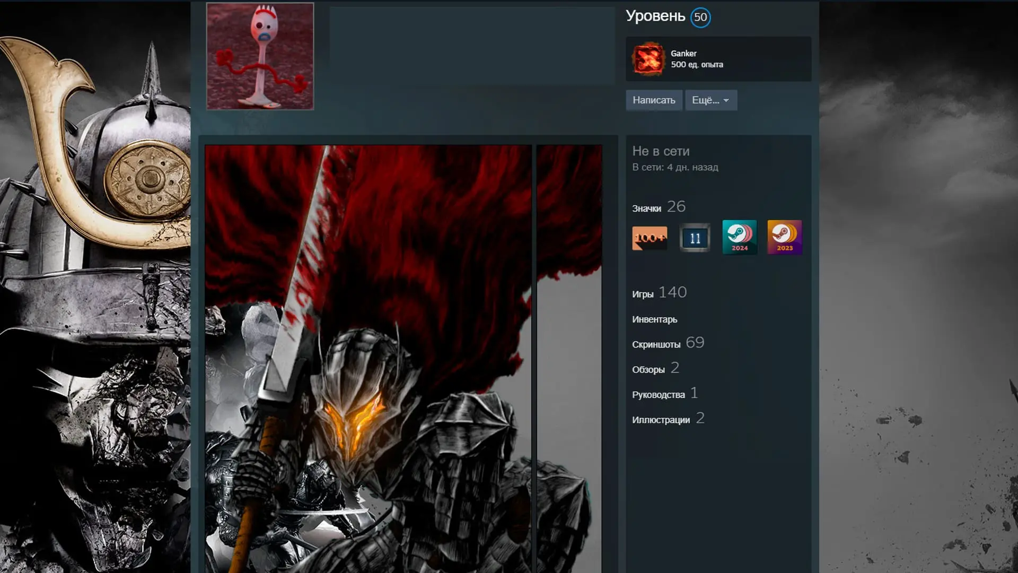
Task: Click the level 50 badge circle
Action: [700, 18]
